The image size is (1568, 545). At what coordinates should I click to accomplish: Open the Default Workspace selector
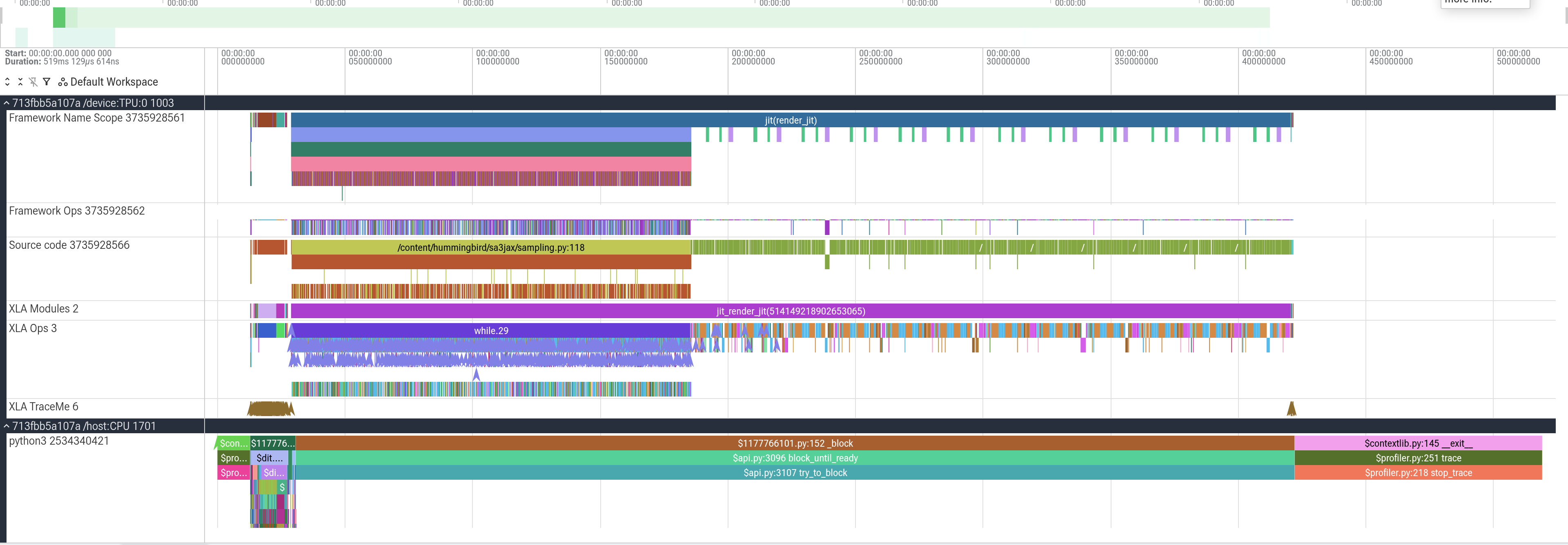pos(108,82)
